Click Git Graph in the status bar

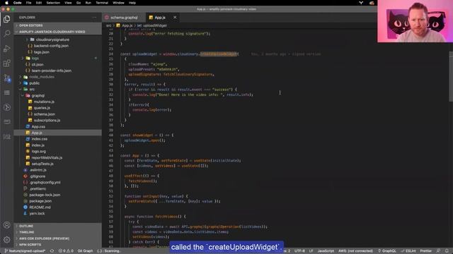click(x=85, y=251)
